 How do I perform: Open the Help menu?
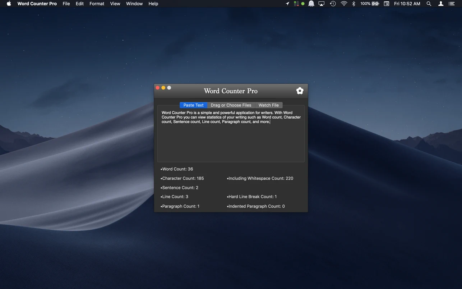click(153, 4)
